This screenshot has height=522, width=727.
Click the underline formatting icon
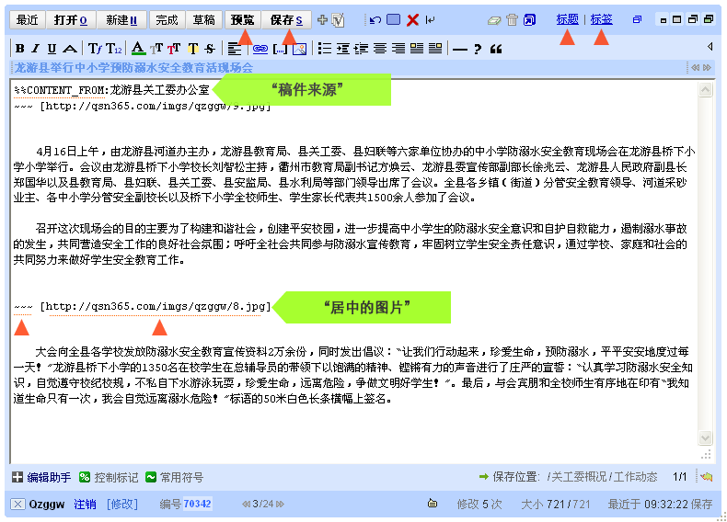tap(51, 49)
